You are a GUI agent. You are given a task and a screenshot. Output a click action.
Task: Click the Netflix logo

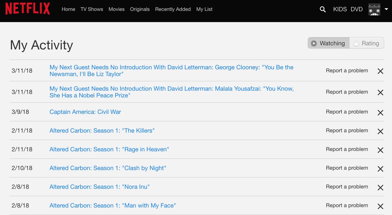pyautogui.click(x=27, y=9)
